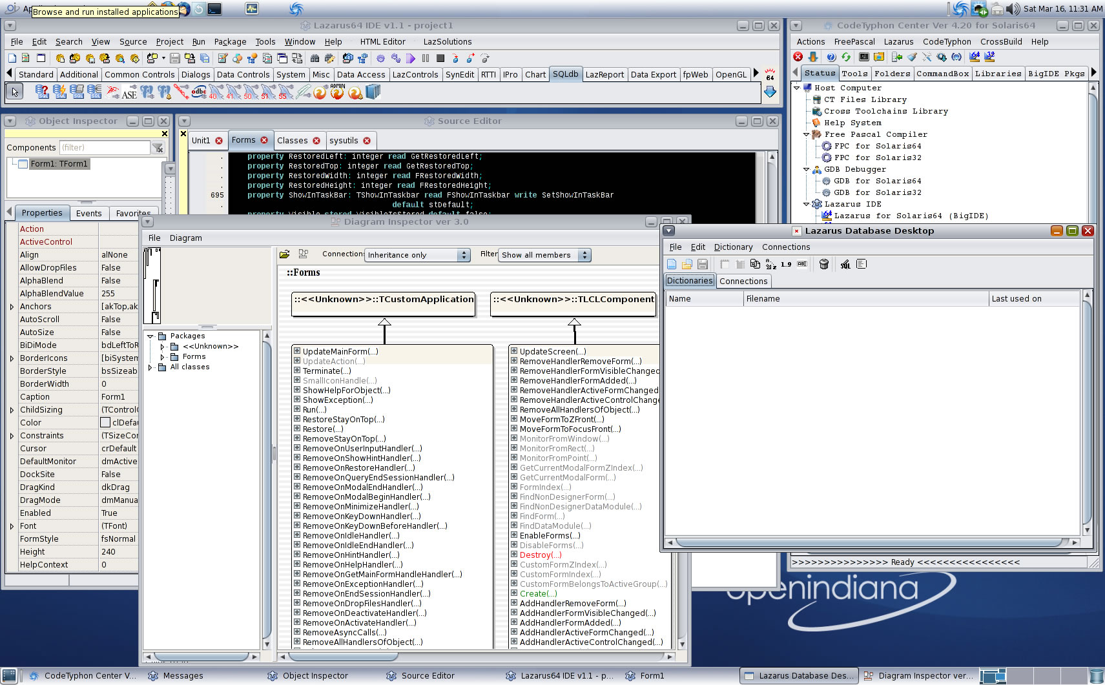The image size is (1105, 685).
Task: Open the Dictionary menu in Database Desktop
Action: click(x=733, y=247)
